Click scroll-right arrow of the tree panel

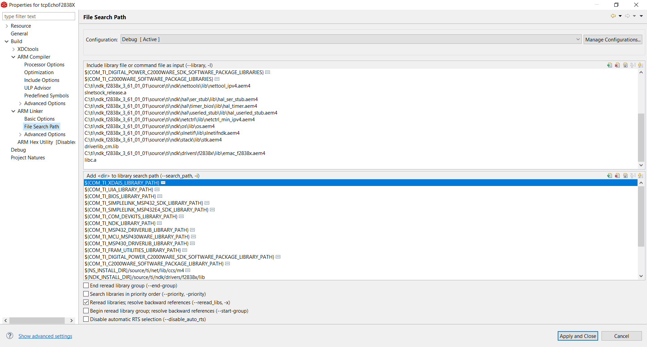coord(71,320)
